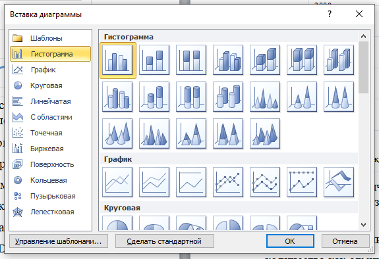Confirm with the OK button
Viewport: 379px width, 259px height.
290,241
